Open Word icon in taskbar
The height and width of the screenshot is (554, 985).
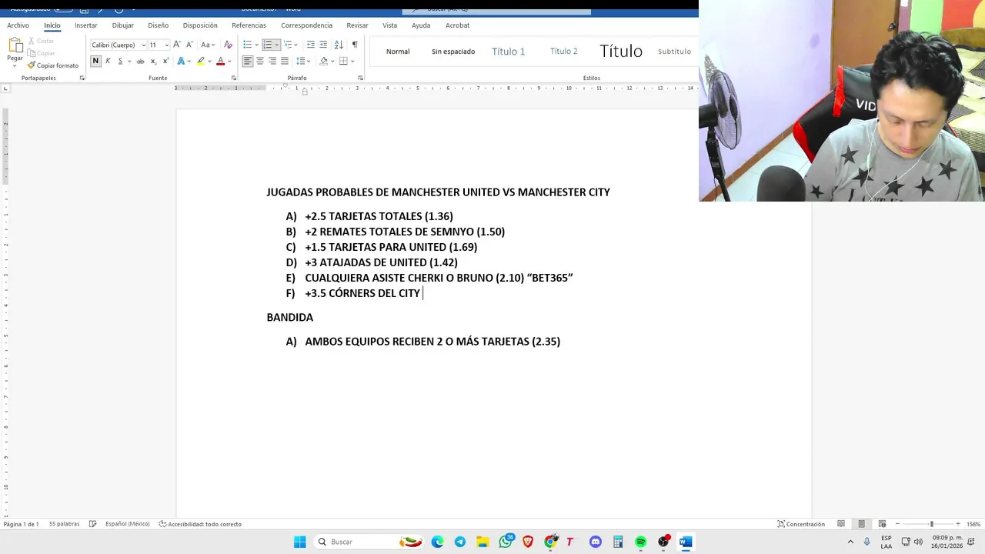[686, 542]
